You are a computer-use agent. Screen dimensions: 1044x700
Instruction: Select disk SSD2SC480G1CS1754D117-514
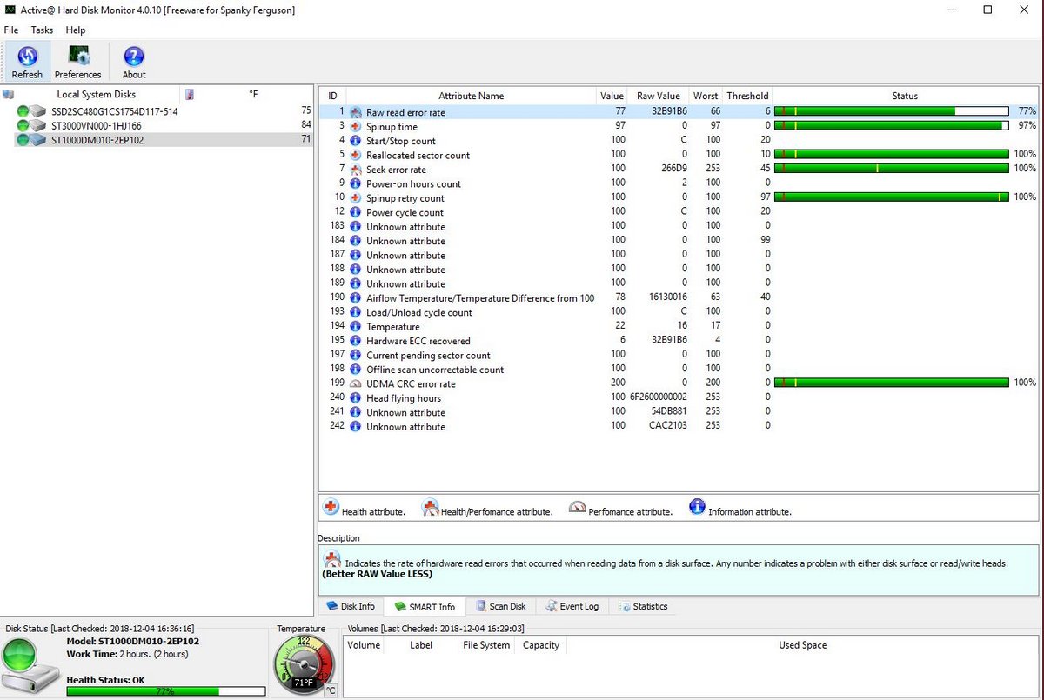point(114,111)
